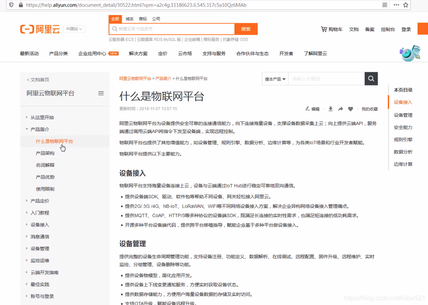Jump to 规则引擎 in page contents
Image resolution: width=428 pixels, height=305 pixels.
tap(403, 140)
